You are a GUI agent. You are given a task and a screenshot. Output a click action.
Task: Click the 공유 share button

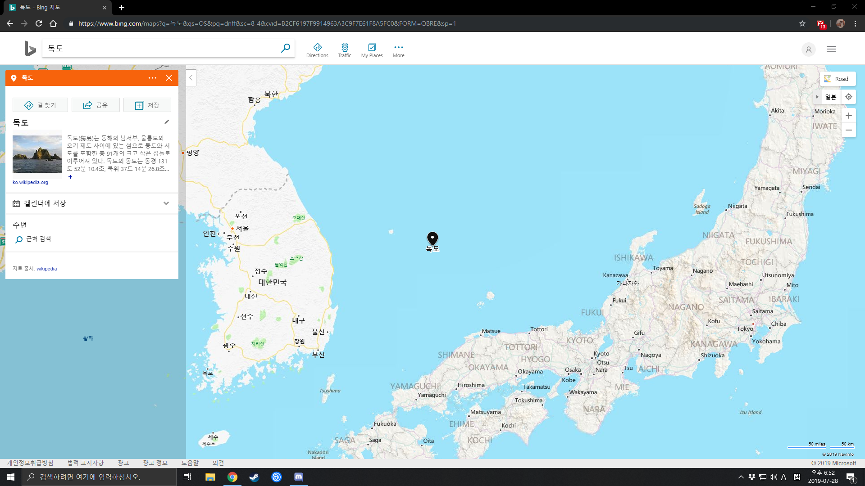pyautogui.click(x=96, y=105)
